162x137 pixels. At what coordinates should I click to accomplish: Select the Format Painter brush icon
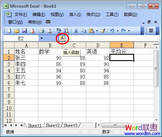point(103,31)
